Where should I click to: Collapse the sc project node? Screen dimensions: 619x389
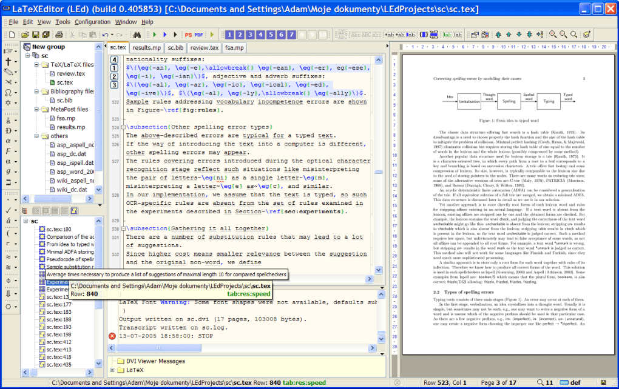[x=28, y=56]
